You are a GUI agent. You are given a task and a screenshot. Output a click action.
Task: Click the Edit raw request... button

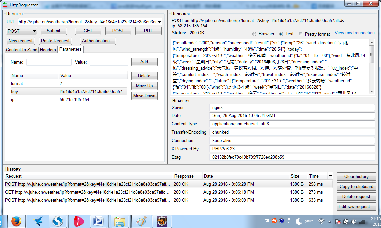[356, 206]
